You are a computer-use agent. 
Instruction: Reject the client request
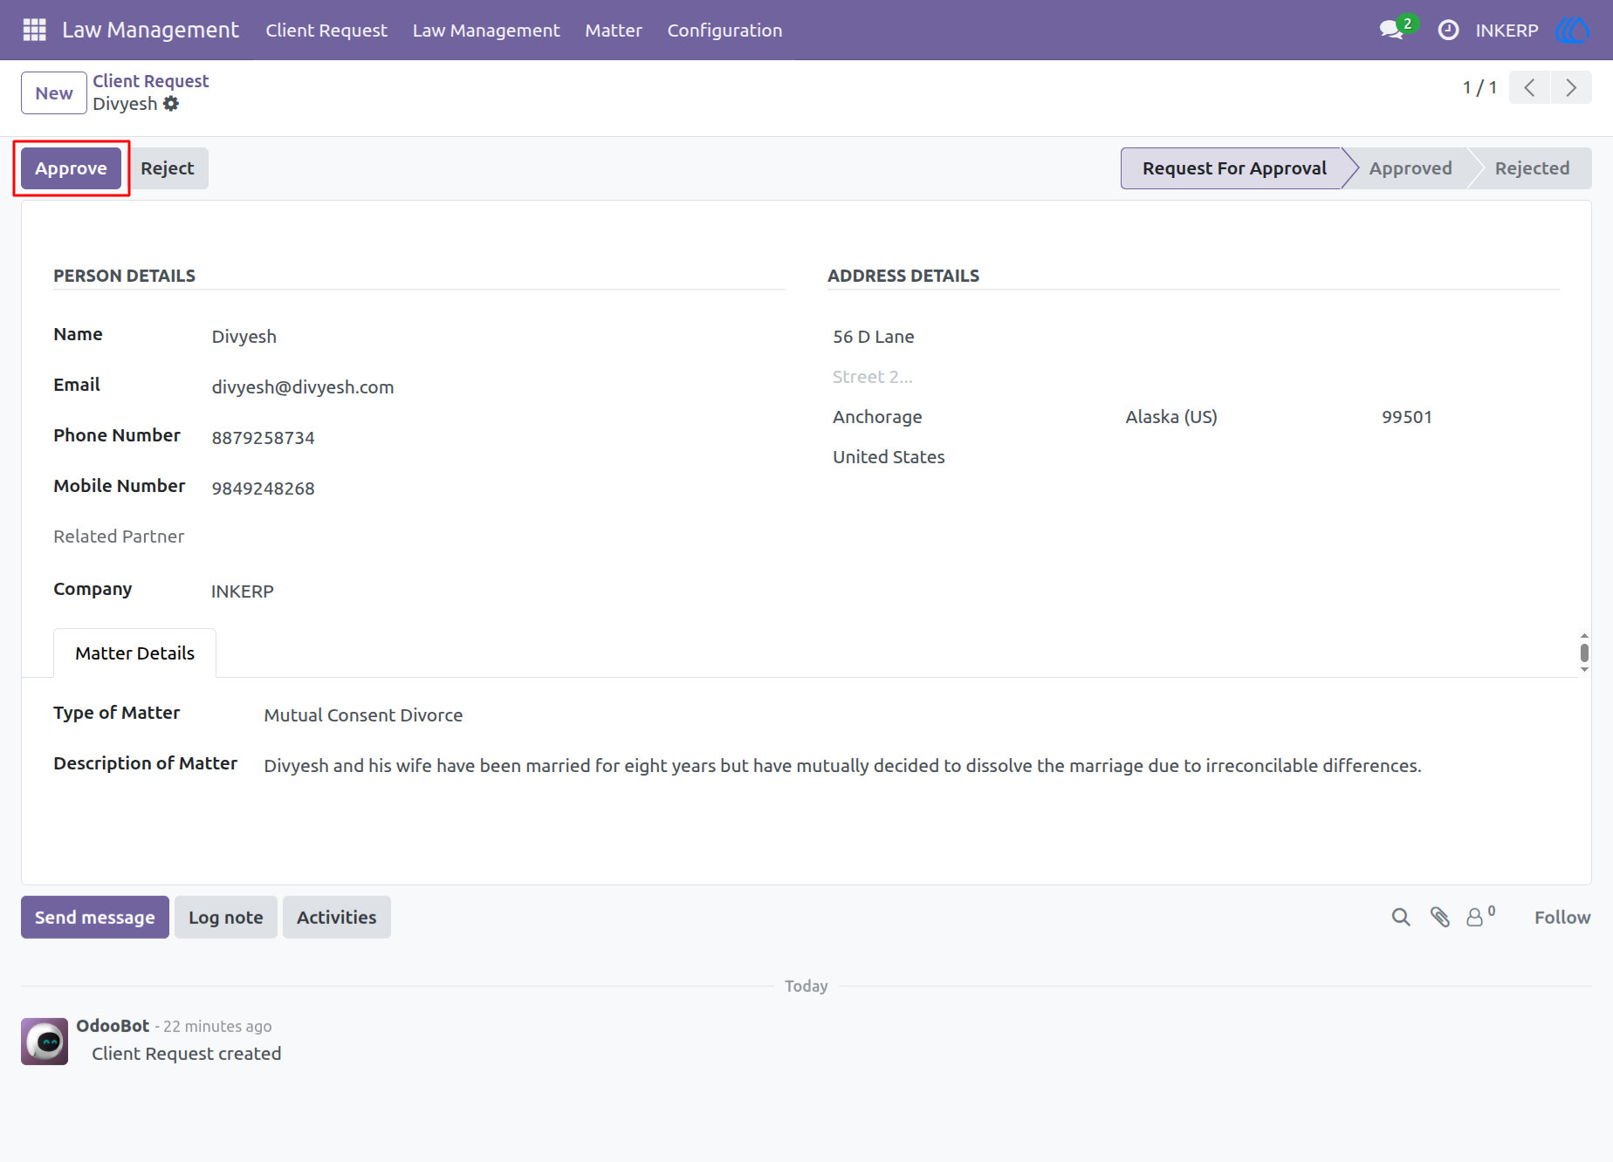pos(168,168)
